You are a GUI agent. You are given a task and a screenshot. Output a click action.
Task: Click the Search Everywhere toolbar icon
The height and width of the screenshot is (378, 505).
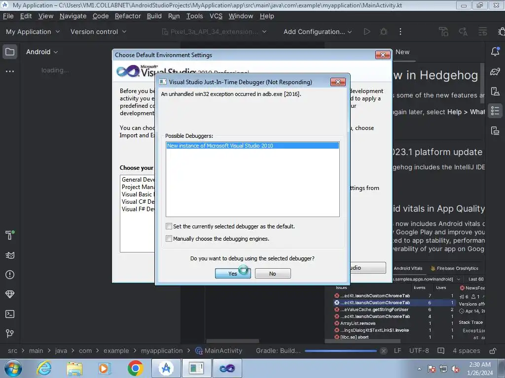pos(483,31)
